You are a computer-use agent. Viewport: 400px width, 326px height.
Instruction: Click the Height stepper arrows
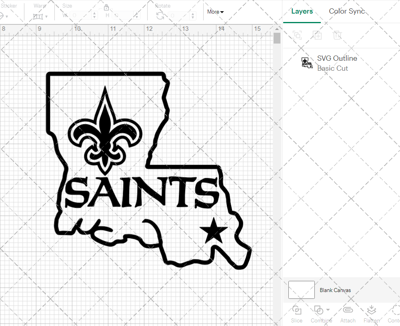(138, 16)
